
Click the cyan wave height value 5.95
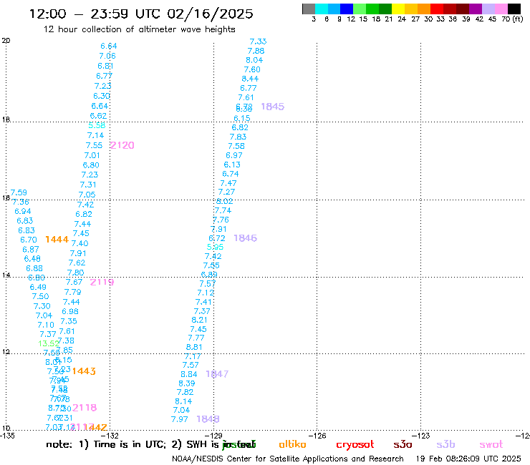(x=215, y=247)
